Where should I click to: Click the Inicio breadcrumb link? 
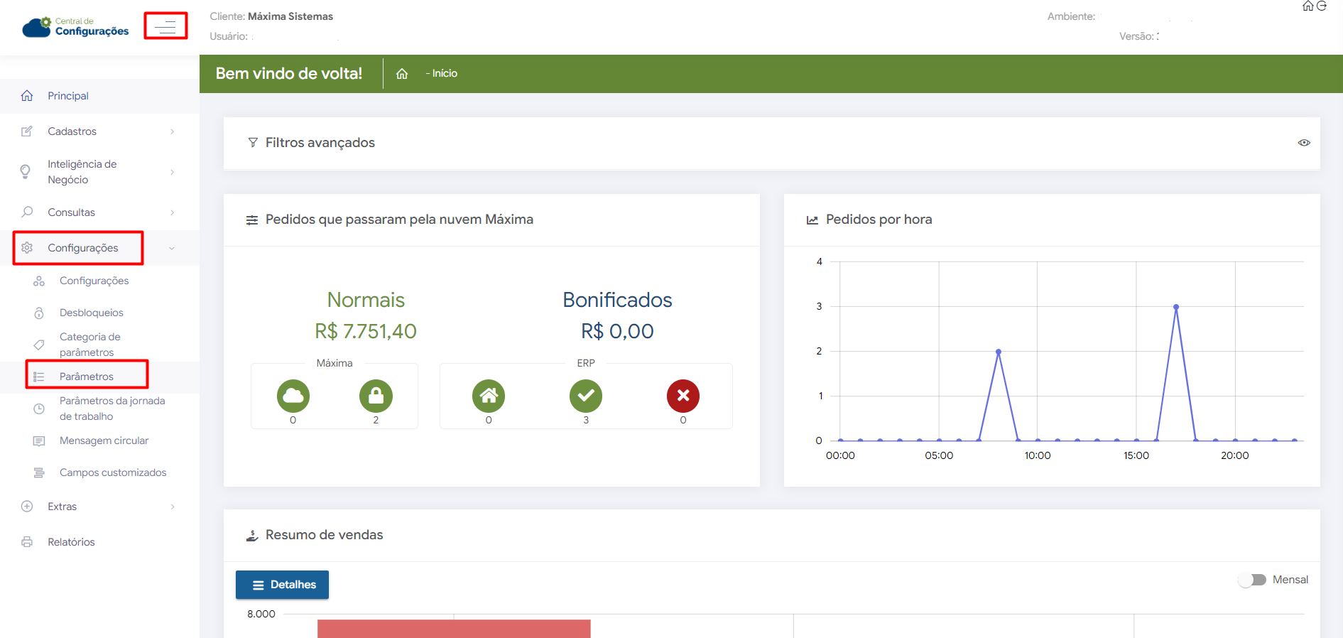(x=445, y=74)
